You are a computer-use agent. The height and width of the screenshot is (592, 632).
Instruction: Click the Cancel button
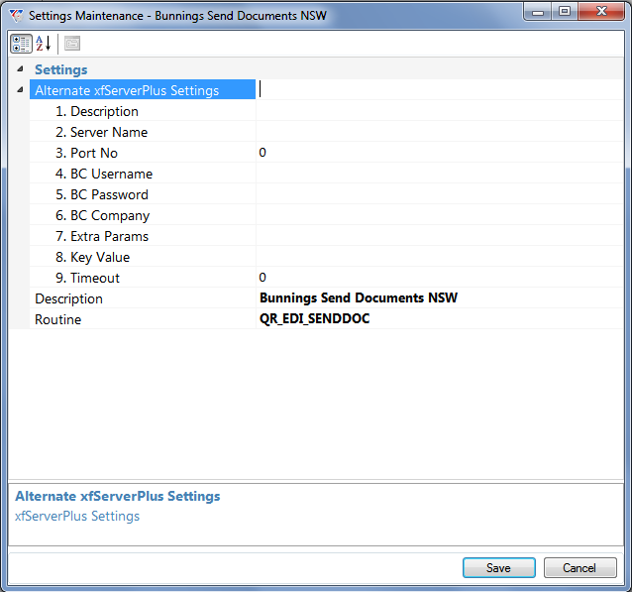point(580,568)
